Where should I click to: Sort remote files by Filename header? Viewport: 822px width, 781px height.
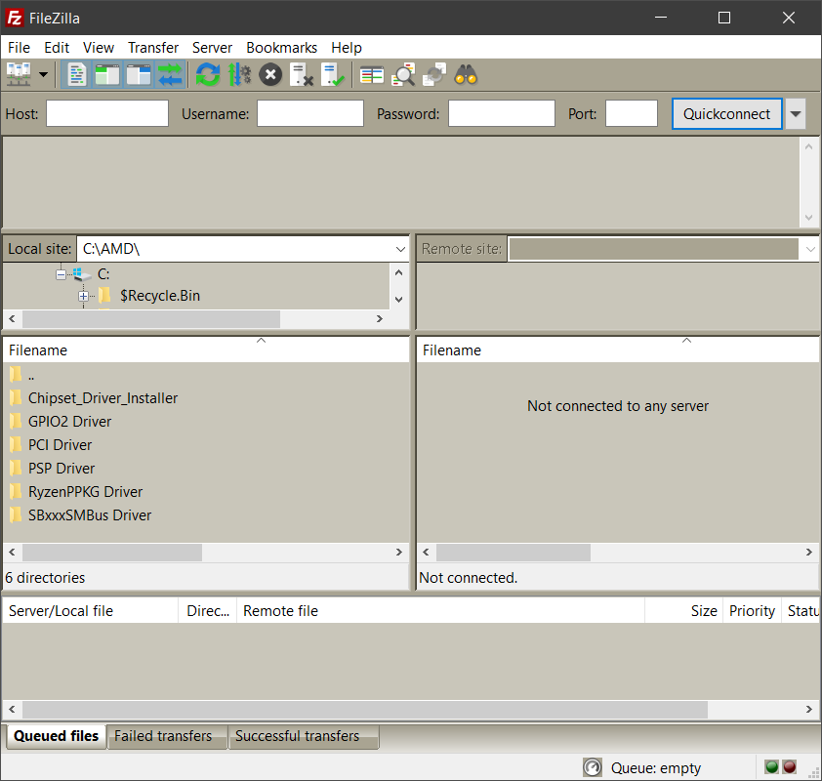click(x=618, y=349)
